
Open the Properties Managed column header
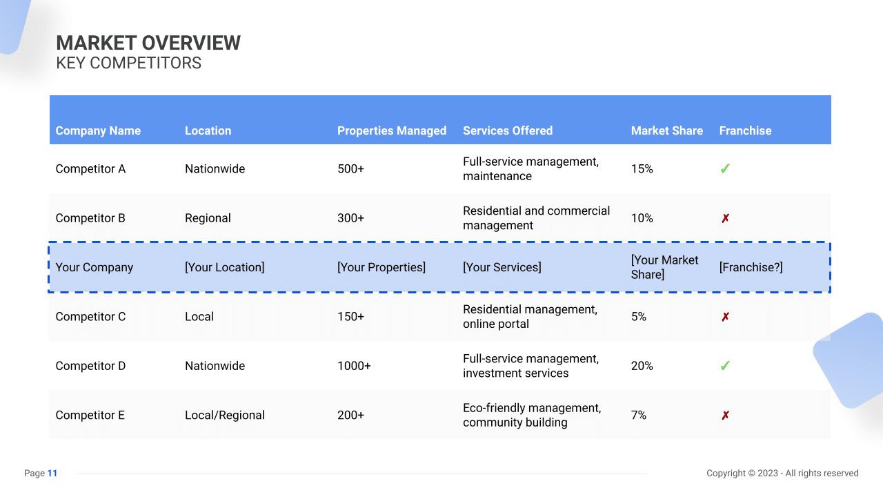coord(392,130)
